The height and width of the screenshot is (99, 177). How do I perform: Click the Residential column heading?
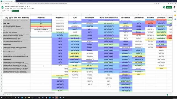126,18
